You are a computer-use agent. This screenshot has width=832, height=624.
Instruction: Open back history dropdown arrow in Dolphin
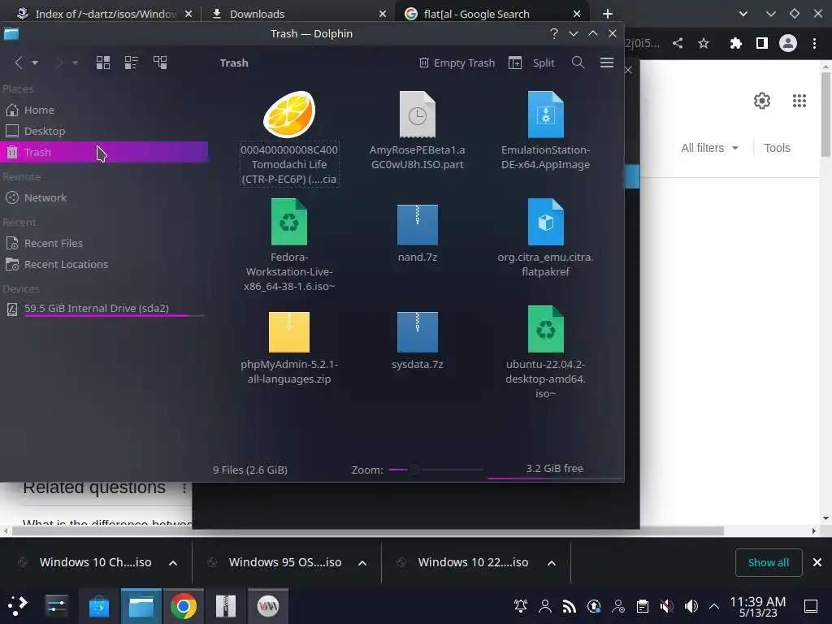35,63
